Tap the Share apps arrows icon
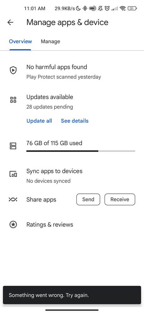The height and width of the screenshot is (313, 144). pyautogui.click(x=13, y=199)
